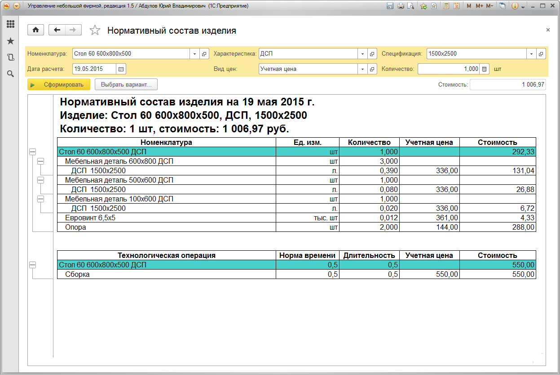Viewport: 560px width, 375px height.
Task: Click the Количество input field
Action: [x=448, y=69]
